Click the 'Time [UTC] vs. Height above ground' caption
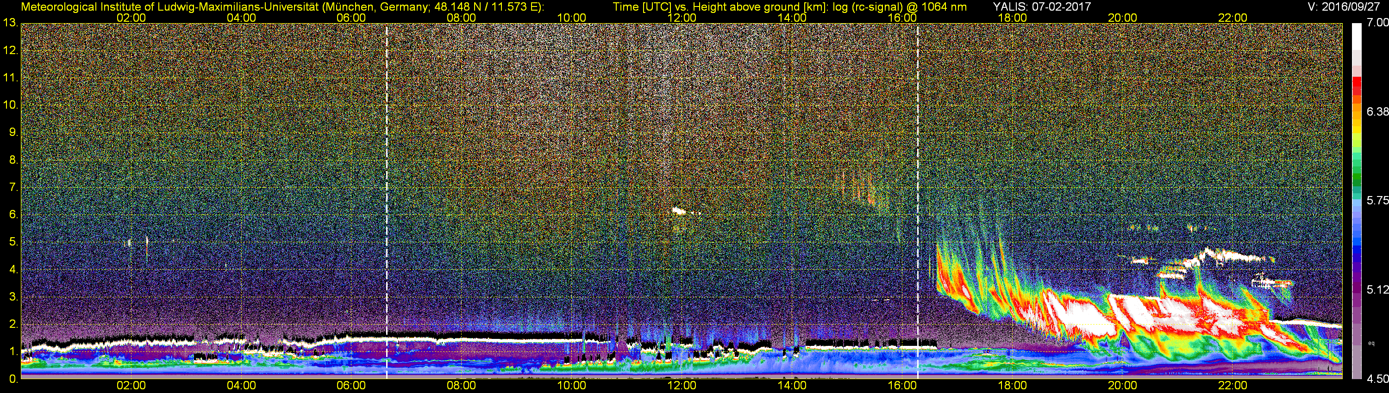 [x=789, y=6]
